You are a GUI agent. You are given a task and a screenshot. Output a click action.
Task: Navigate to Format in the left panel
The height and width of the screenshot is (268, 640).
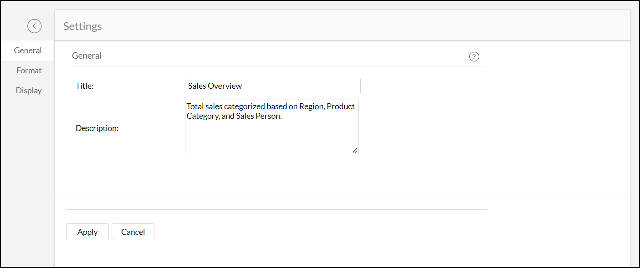tap(29, 70)
